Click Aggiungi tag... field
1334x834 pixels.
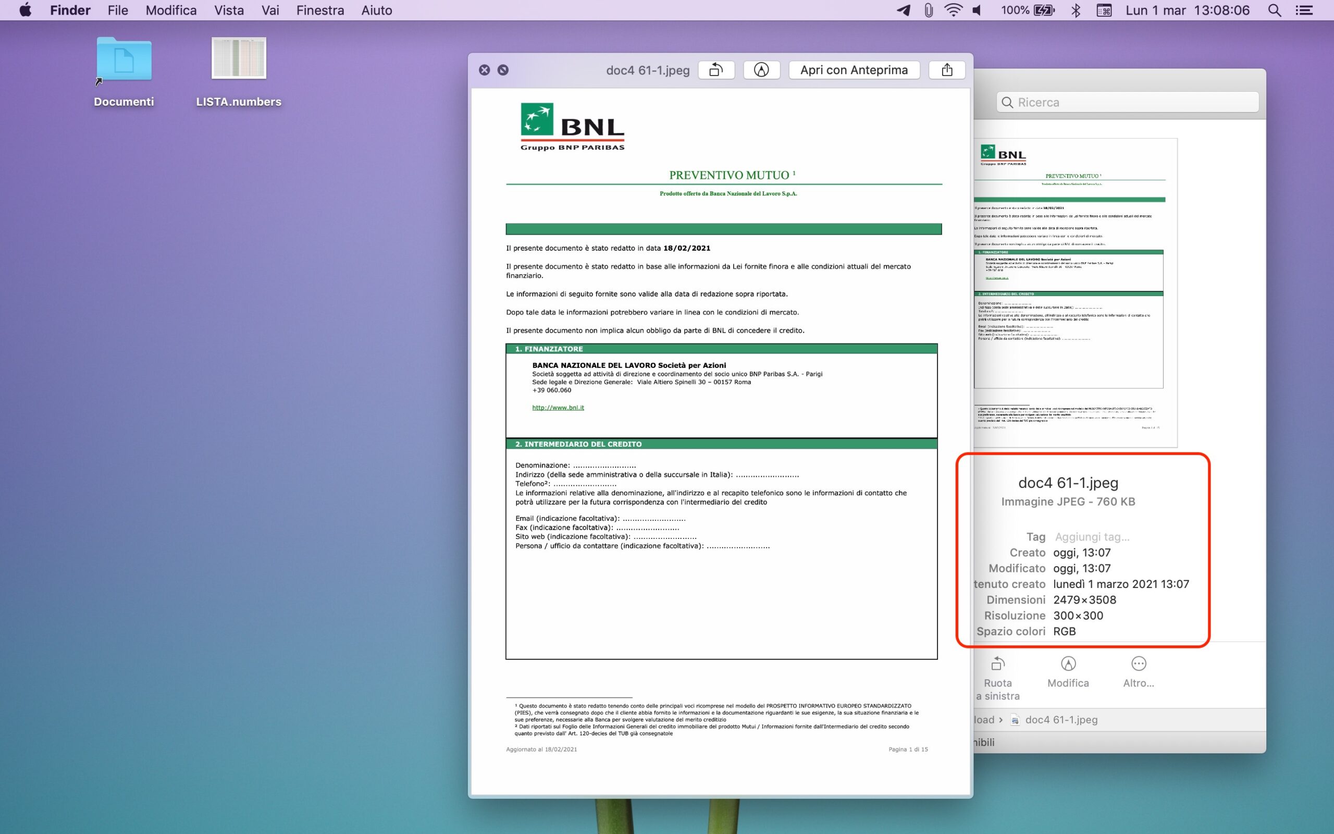coord(1092,537)
